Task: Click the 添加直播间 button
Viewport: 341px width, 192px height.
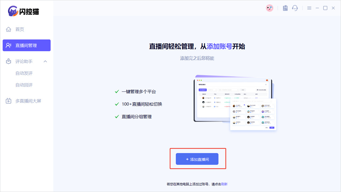Action: [x=197, y=159]
